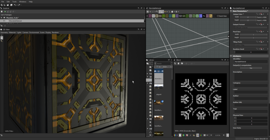270x140 pixels.
Task: Click the Blend (Bld) node button
Action: click(x=153, y=16)
